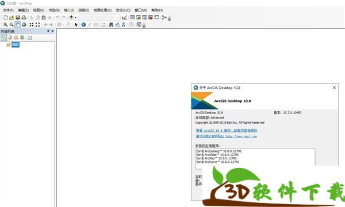Select 'Esri® ArcGlobe™ 10.8.0.12790' in installed list

click(217, 155)
